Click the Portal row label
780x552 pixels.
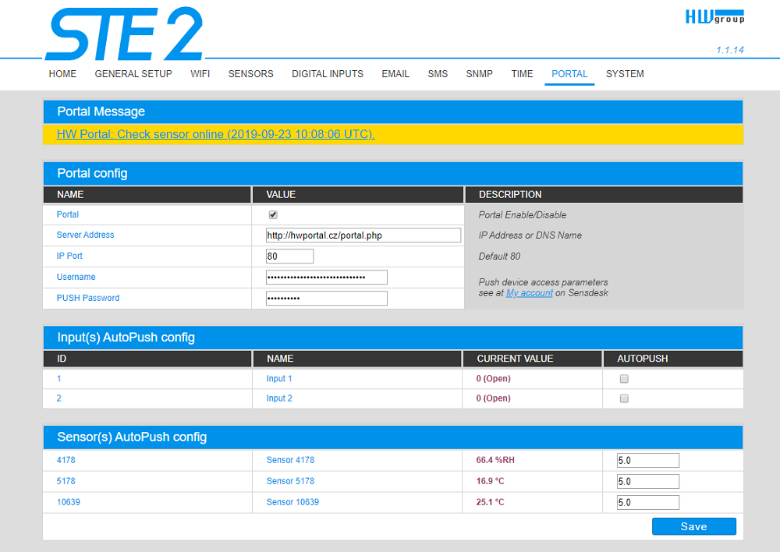[x=68, y=214]
